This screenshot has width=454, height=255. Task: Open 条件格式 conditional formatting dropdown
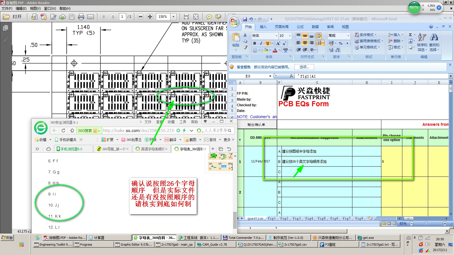[365, 35]
